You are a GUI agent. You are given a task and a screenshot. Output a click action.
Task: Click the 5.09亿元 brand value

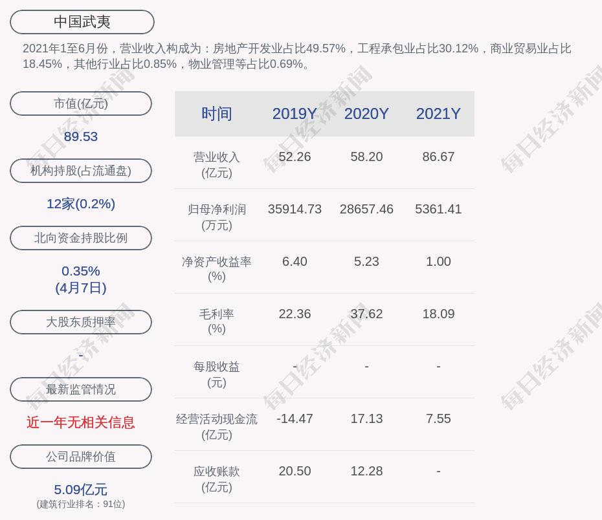(x=81, y=490)
